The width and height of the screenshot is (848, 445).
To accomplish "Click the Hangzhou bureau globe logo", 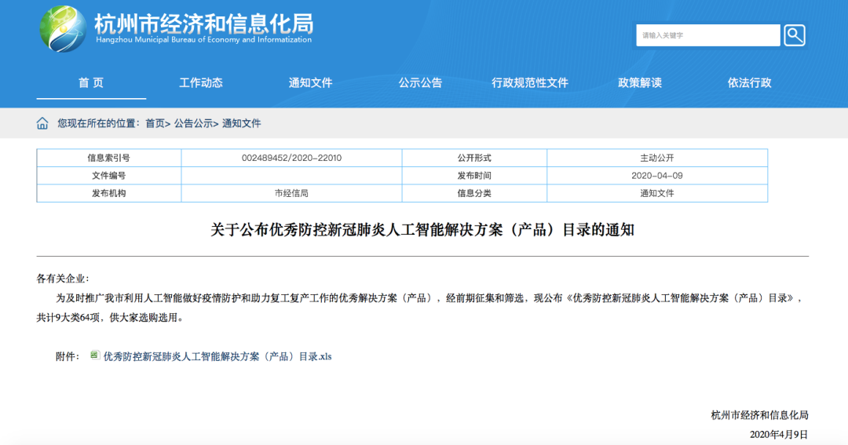I will 64,29.
